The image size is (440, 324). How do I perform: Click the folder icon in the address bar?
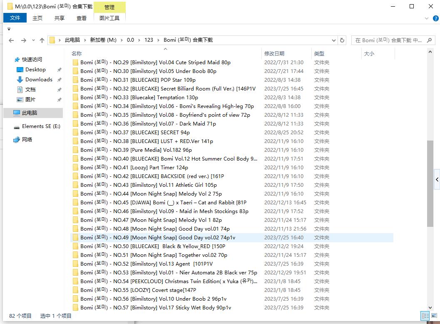(52, 40)
